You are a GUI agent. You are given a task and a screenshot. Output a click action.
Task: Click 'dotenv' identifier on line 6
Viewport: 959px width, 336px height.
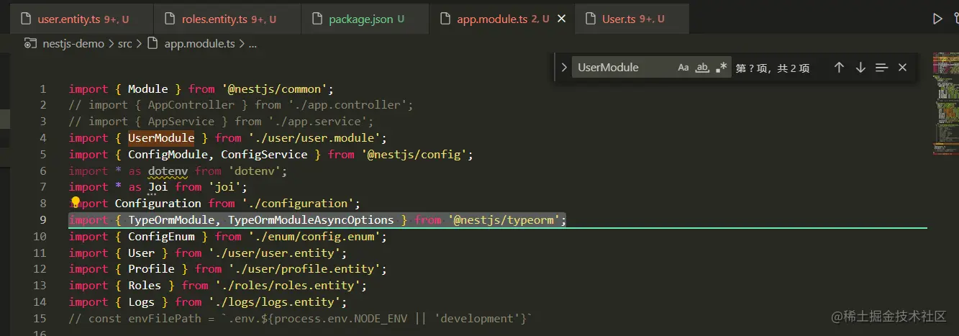[168, 171]
